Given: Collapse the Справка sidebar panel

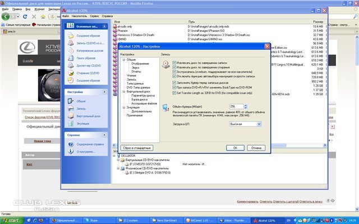Looking at the screenshot, I should [104, 135].
